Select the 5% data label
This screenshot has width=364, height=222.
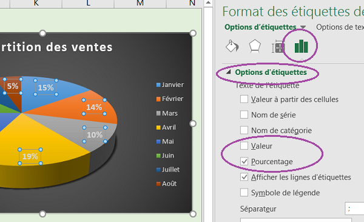coord(13,86)
